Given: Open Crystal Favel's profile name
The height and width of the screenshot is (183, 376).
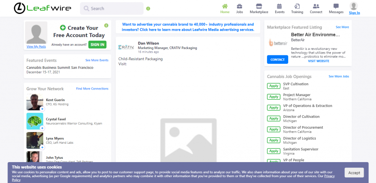Looking at the screenshot, I should (x=56, y=119).
